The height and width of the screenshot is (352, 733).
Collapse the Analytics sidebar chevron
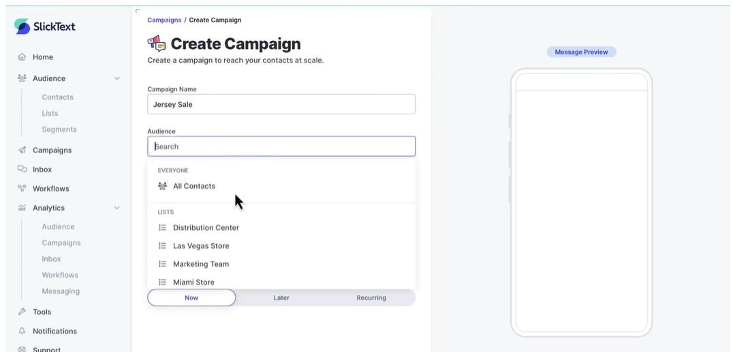pos(117,208)
